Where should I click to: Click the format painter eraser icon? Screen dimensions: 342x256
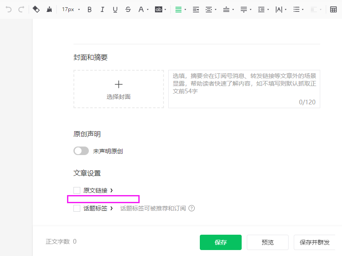click(x=36, y=9)
